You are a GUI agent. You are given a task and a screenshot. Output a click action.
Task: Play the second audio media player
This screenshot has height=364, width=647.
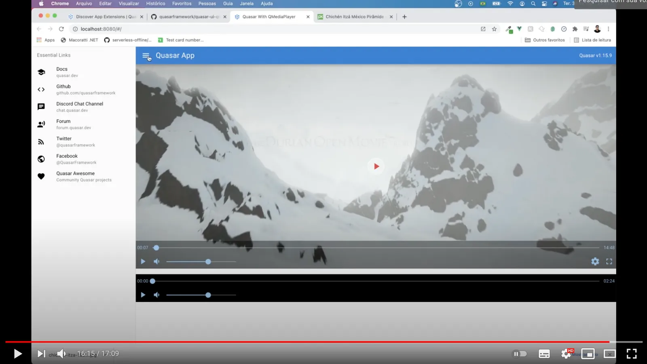tap(143, 295)
